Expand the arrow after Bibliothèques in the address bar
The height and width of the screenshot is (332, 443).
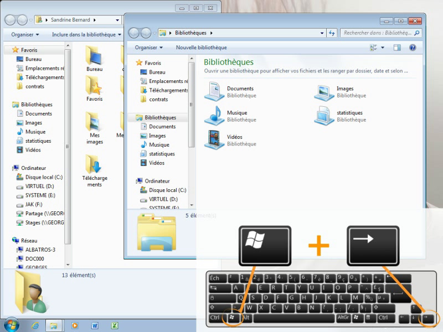pos(212,33)
